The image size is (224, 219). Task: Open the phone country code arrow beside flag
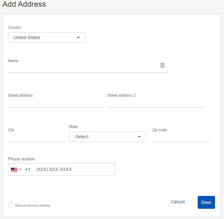coord(20,169)
